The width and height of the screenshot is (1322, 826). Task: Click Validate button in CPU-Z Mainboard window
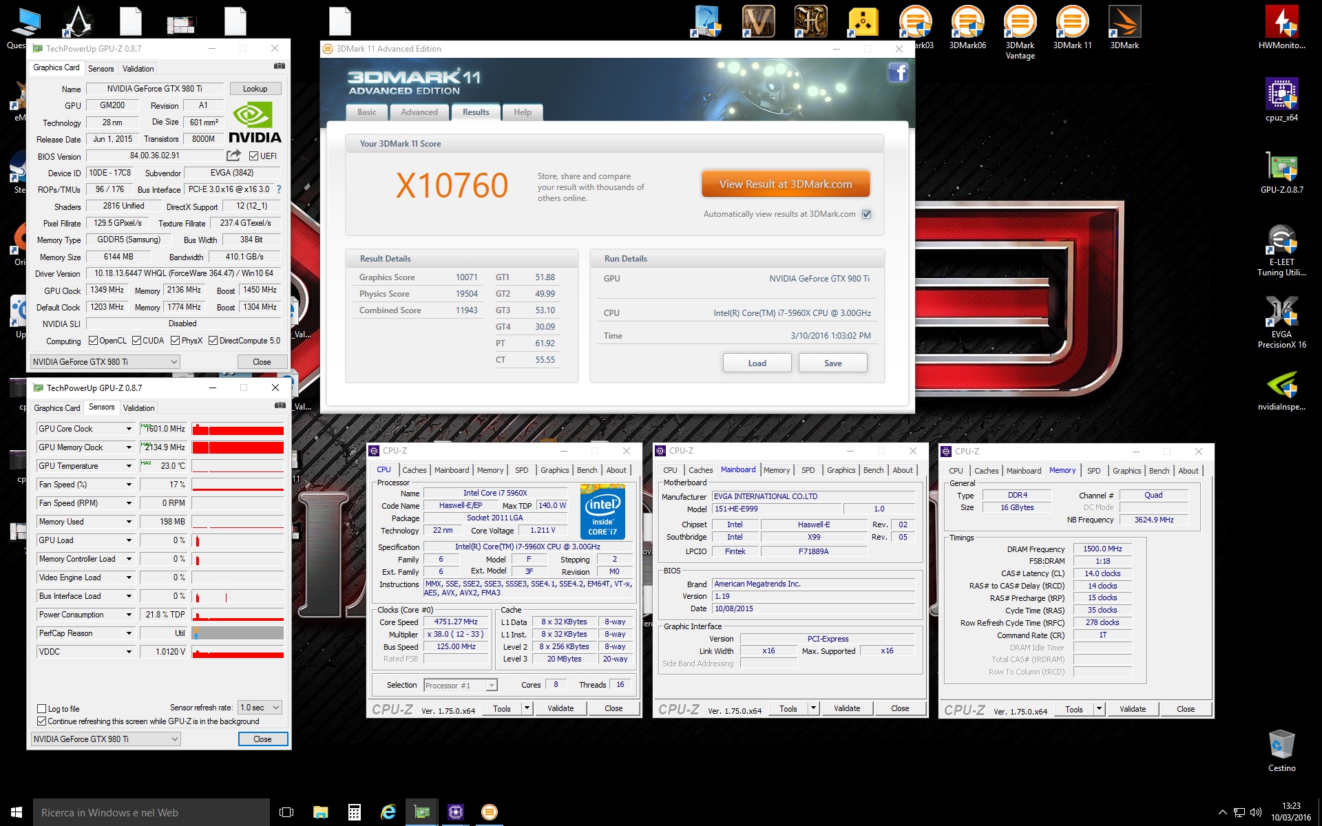846,708
